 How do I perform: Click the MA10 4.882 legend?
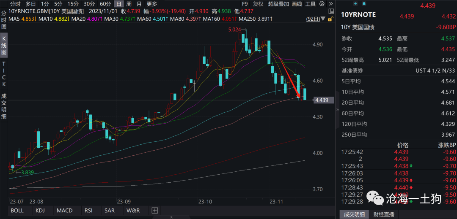[54, 19]
